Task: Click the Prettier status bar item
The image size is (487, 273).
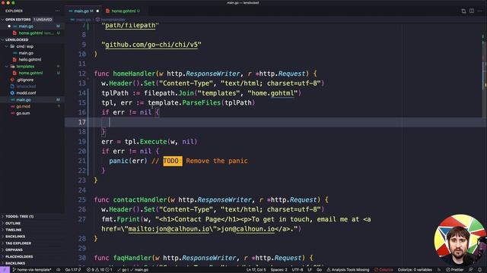Action: click(x=455, y=270)
